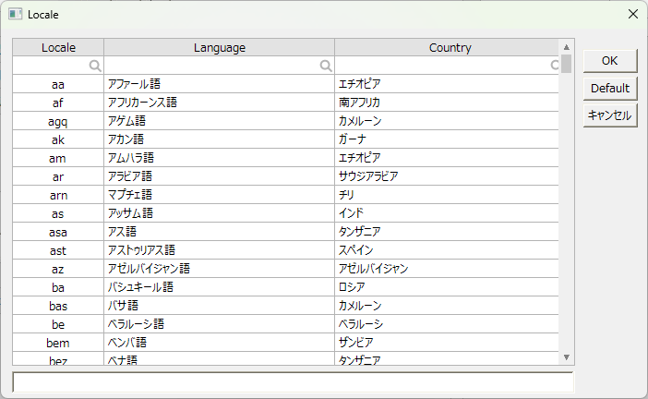Screen dimensions: 648x399
Task: Sort by the Language column header
Action: tap(219, 47)
